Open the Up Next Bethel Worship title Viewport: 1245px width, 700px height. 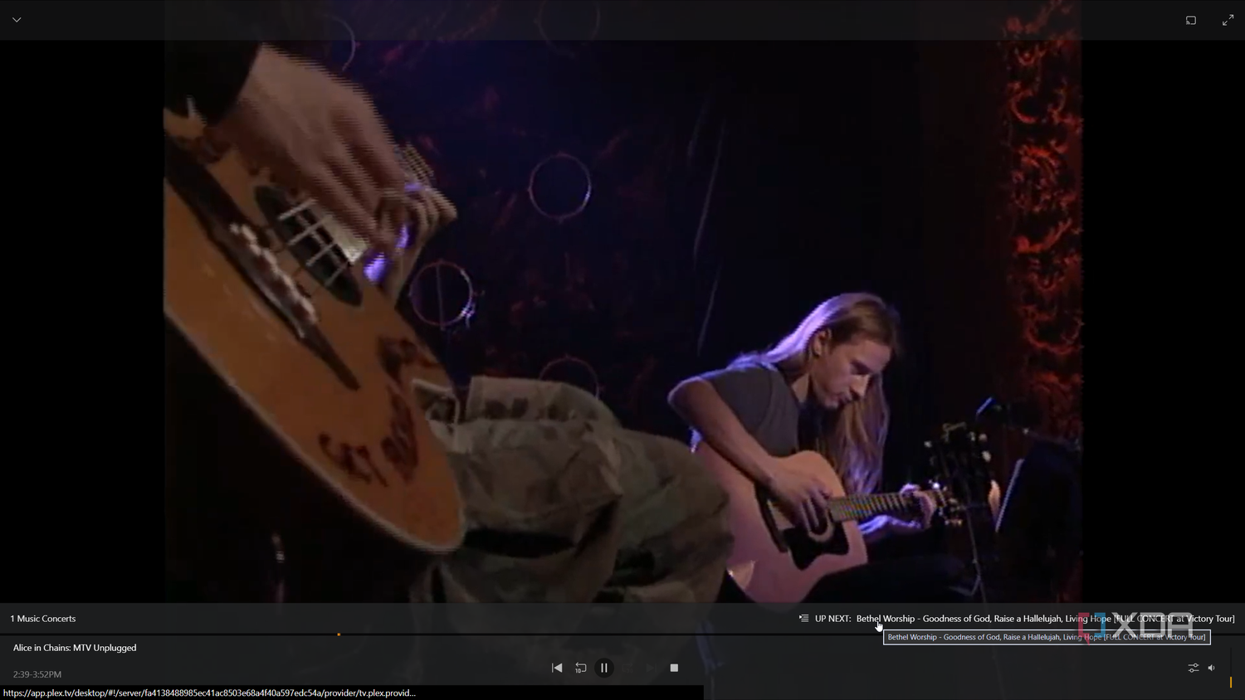pos(1045,619)
